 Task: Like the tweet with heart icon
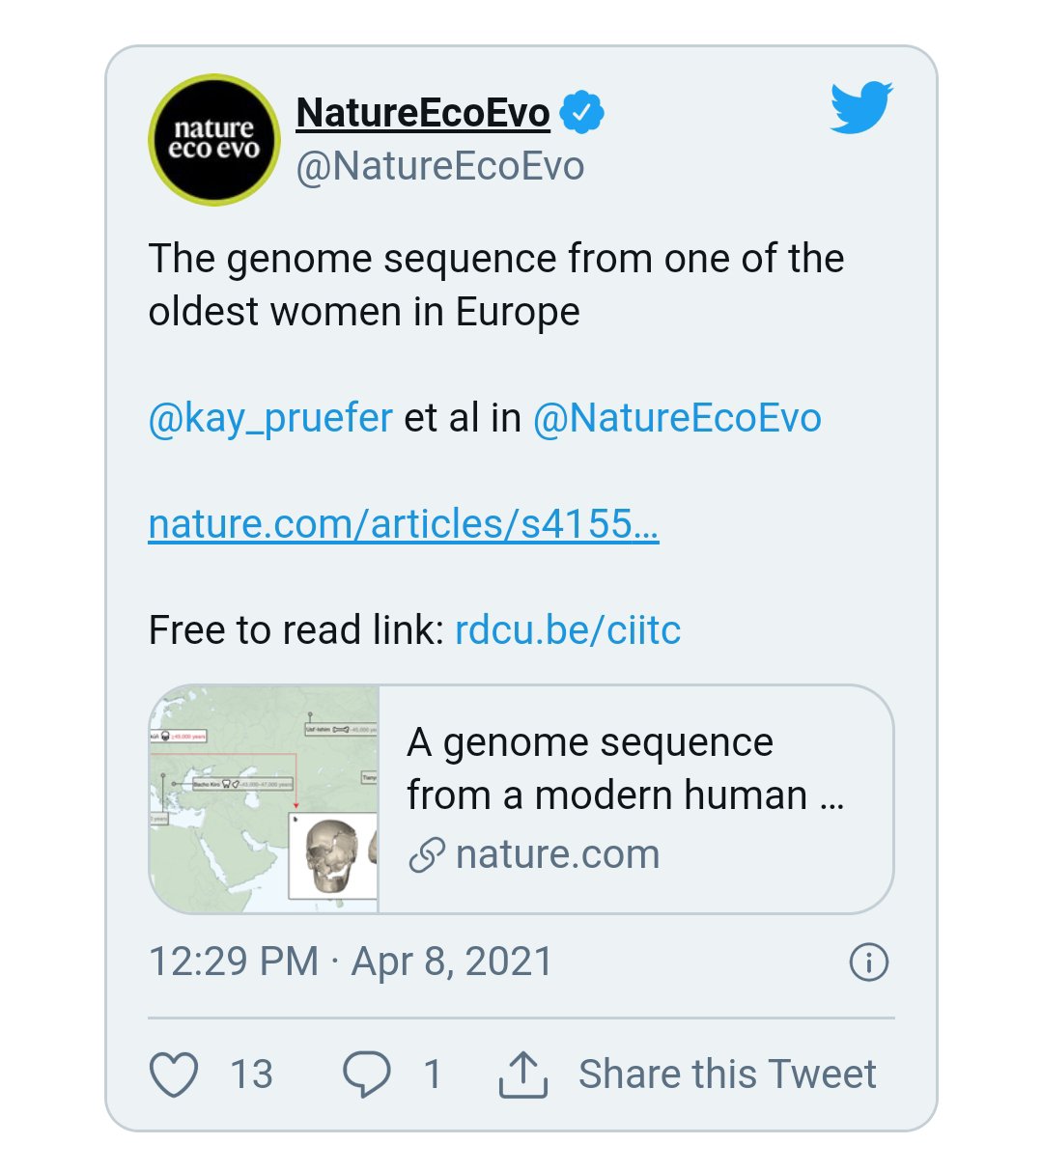tap(174, 1074)
